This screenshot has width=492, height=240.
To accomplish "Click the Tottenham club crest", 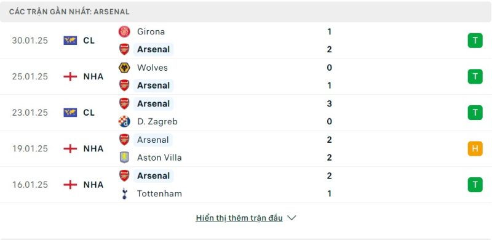I will (x=124, y=193).
